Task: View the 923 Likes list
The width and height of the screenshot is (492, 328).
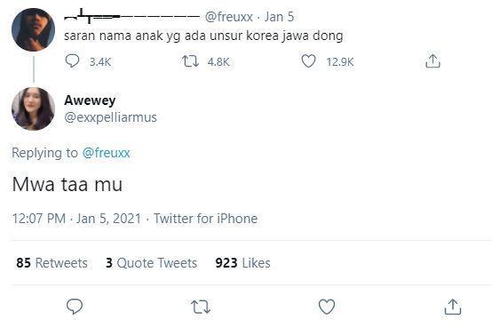Action: click(x=242, y=263)
